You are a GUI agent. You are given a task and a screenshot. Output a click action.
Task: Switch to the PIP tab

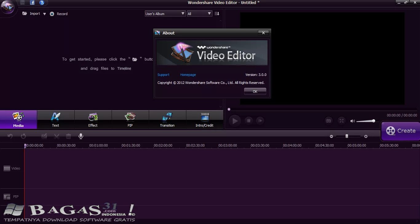click(130, 120)
